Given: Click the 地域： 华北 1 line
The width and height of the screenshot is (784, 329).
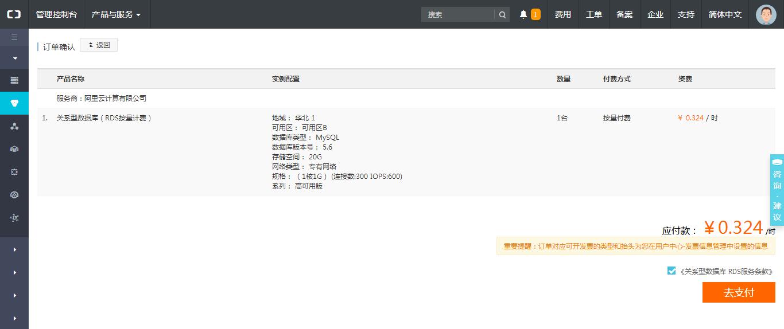Looking at the screenshot, I should coord(293,118).
